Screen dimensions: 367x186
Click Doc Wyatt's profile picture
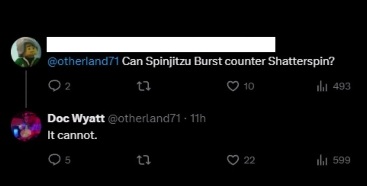(26, 126)
